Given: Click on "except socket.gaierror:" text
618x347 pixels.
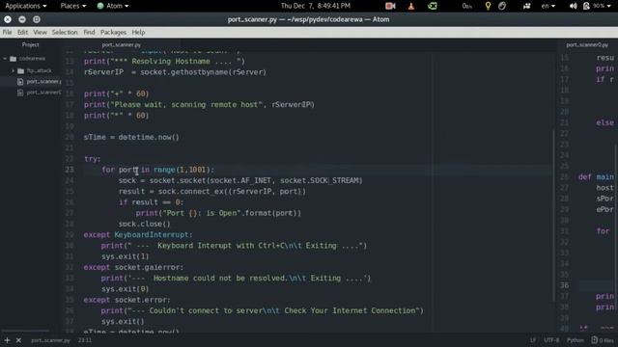Looking at the screenshot, I should pyautogui.click(x=133, y=268).
